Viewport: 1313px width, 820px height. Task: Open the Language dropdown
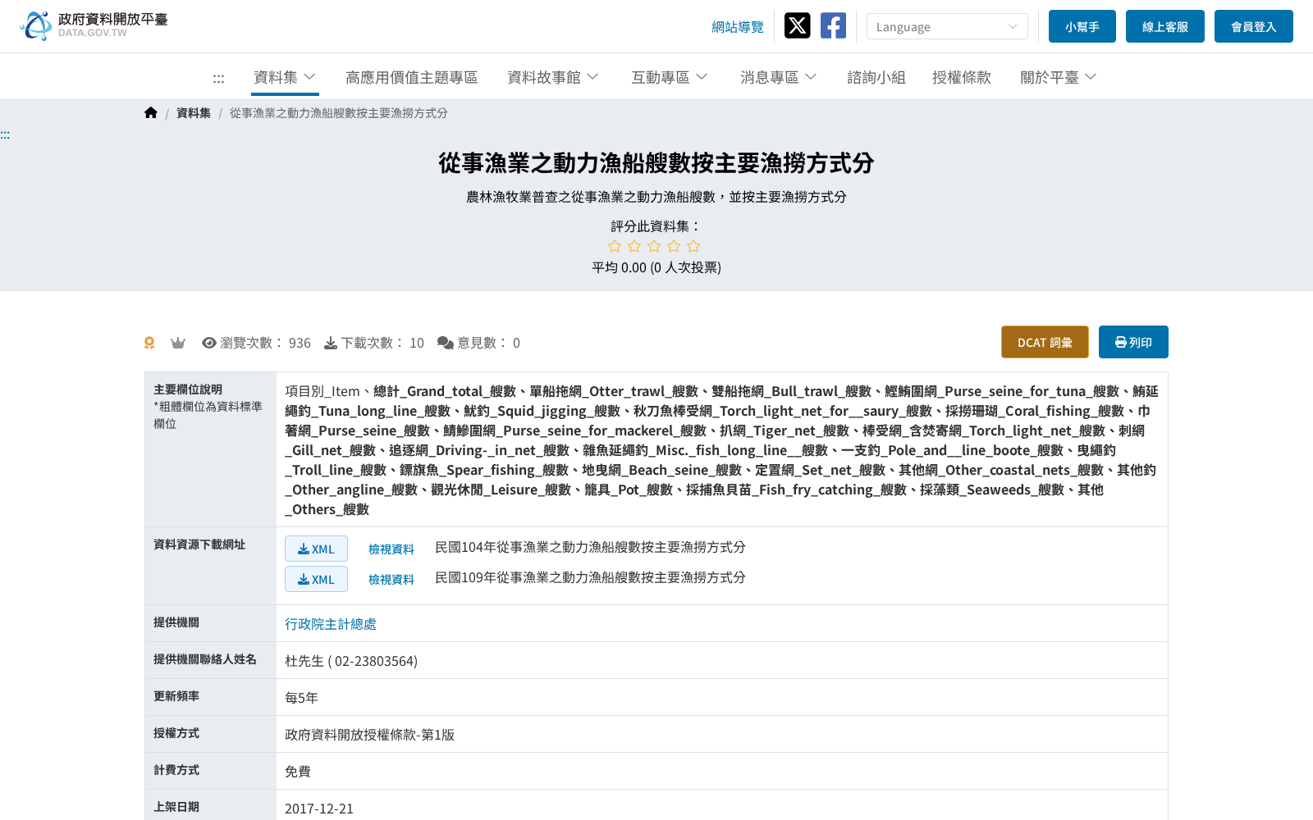(947, 26)
